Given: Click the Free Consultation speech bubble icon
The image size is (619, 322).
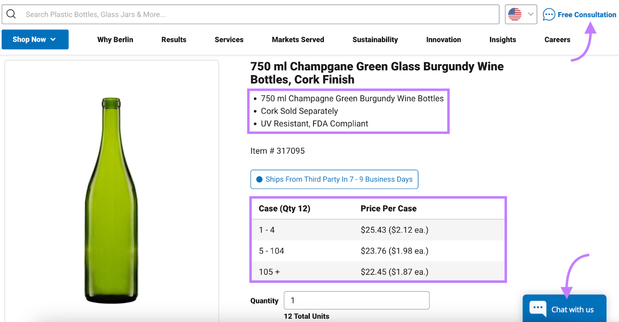Looking at the screenshot, I should click(549, 14).
